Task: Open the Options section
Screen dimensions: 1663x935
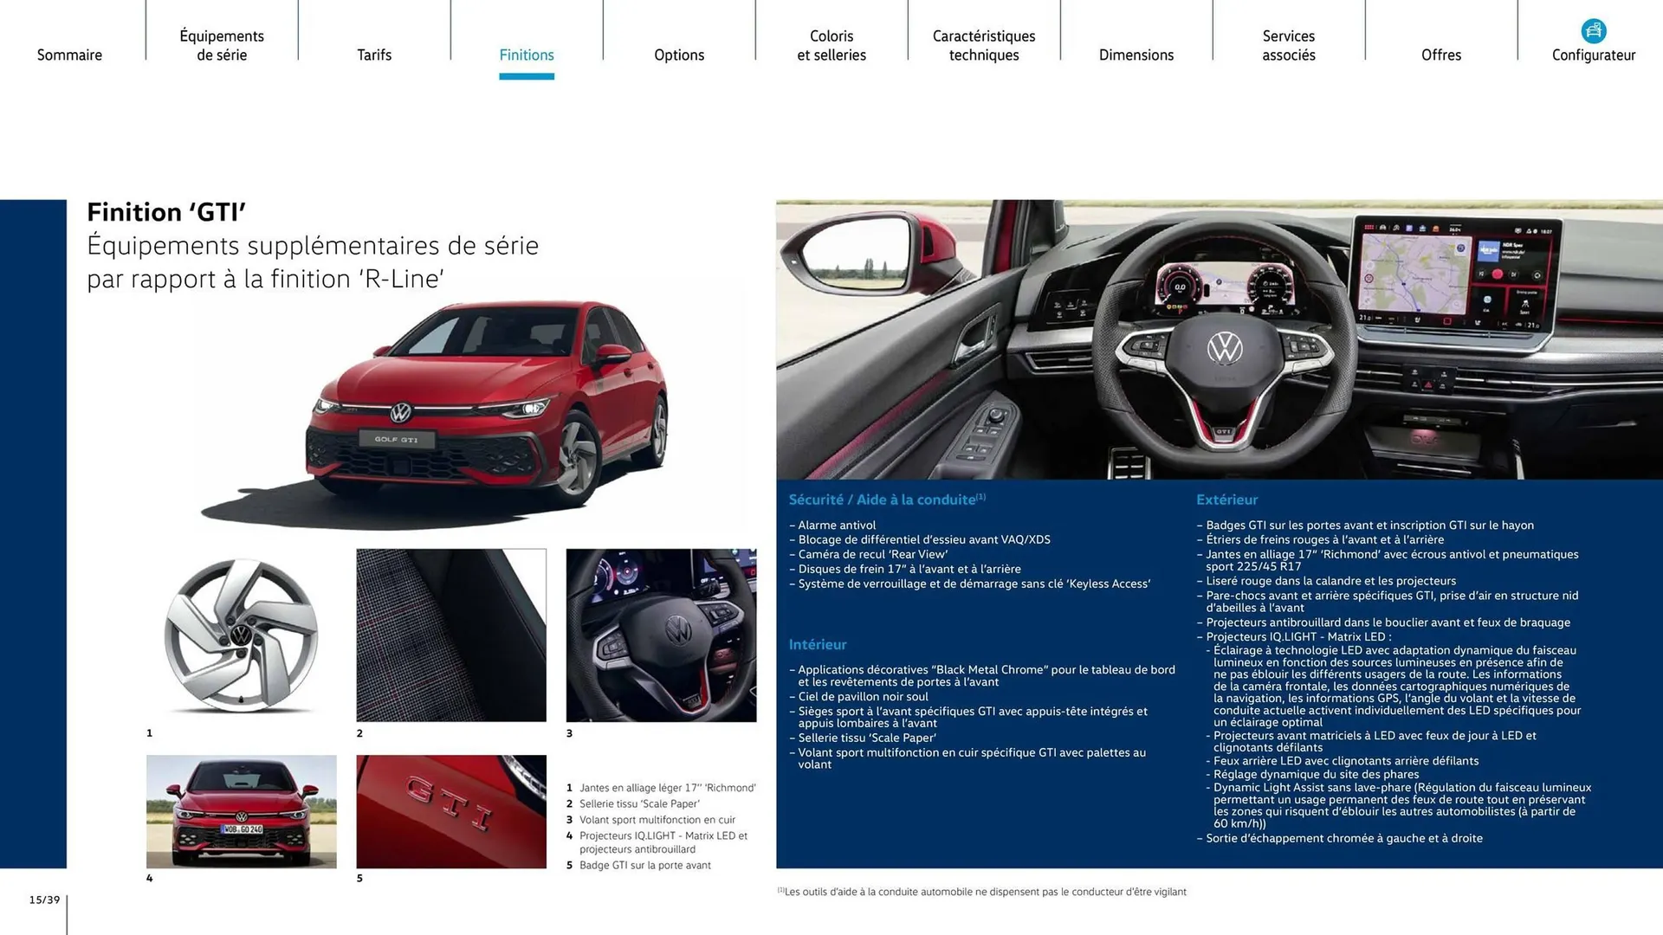Action: [x=679, y=55]
